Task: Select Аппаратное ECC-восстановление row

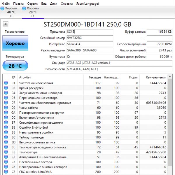Action: (85, 157)
